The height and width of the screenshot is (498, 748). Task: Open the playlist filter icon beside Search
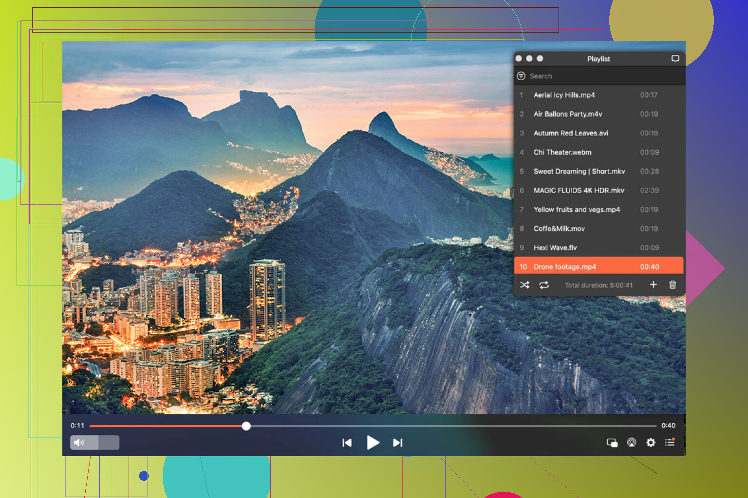[521, 76]
